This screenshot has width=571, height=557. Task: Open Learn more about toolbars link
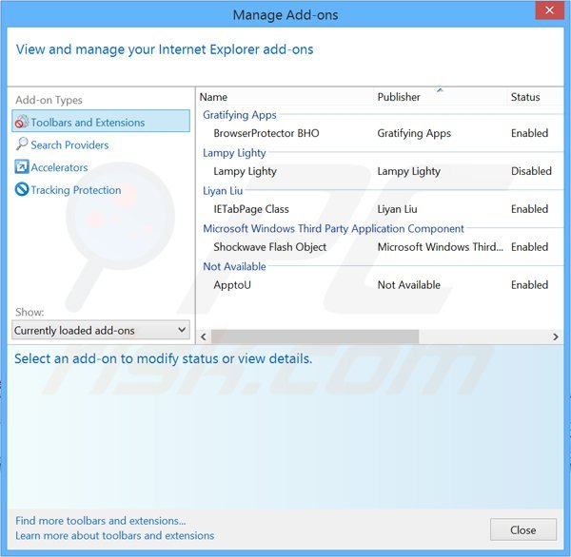pos(115,535)
